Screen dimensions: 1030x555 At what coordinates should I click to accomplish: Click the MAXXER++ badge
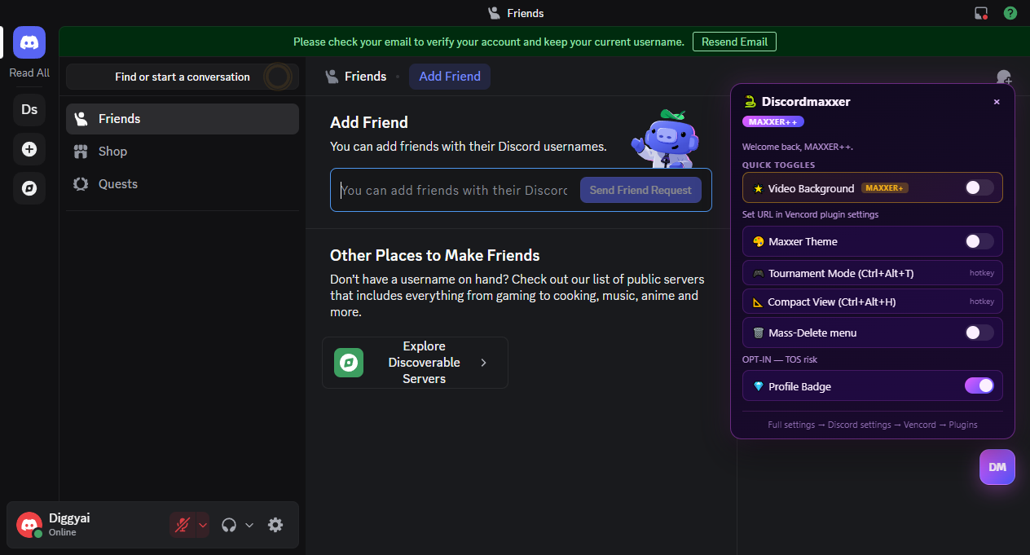click(773, 121)
